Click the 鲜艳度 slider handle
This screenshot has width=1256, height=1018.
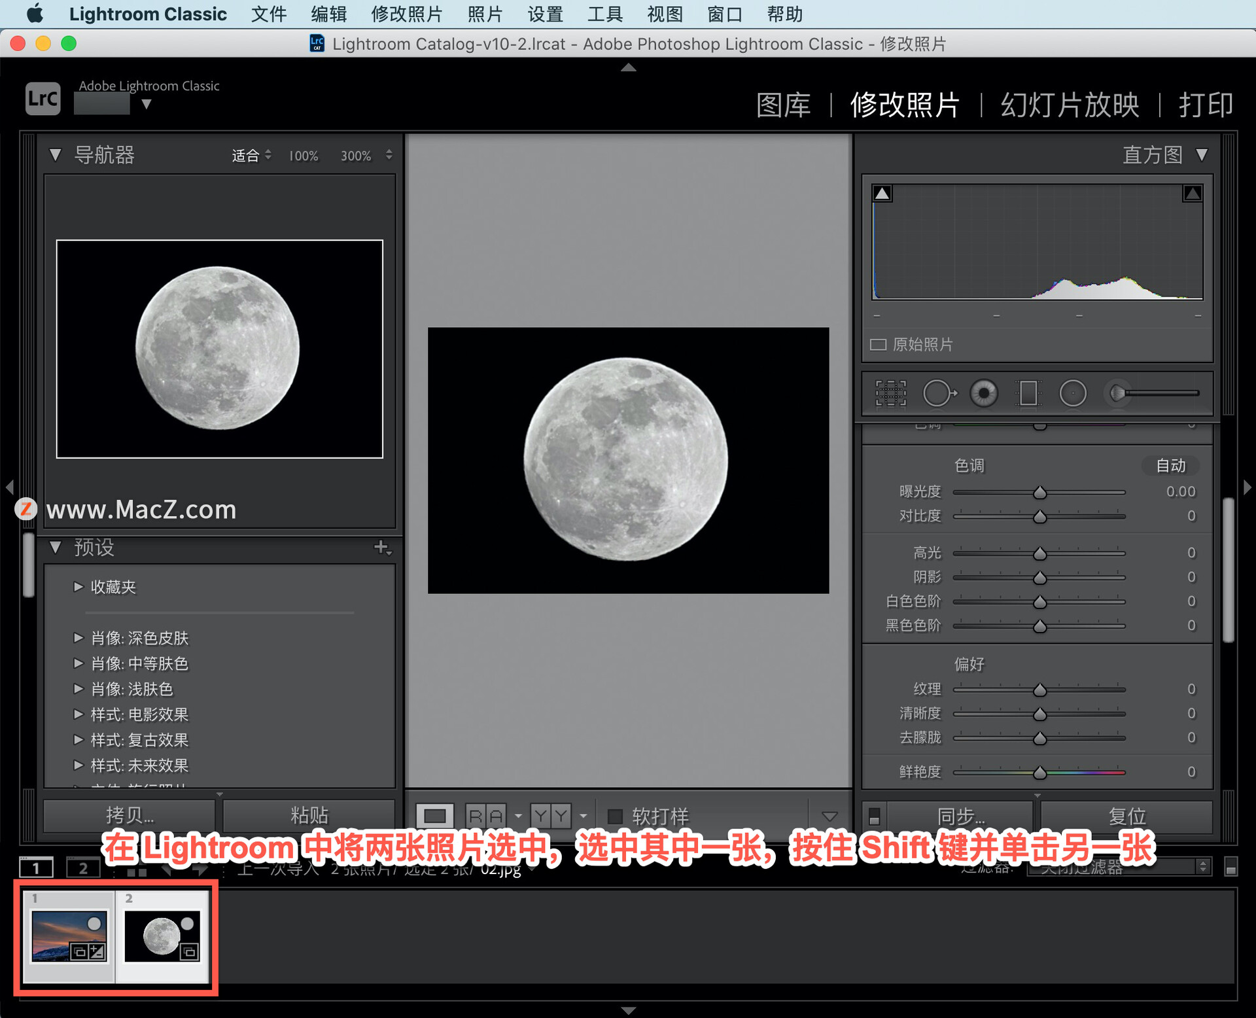click(1039, 773)
